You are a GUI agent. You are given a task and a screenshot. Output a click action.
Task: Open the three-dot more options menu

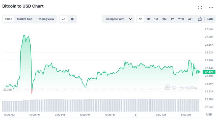pyautogui.click(x=211, y=8)
